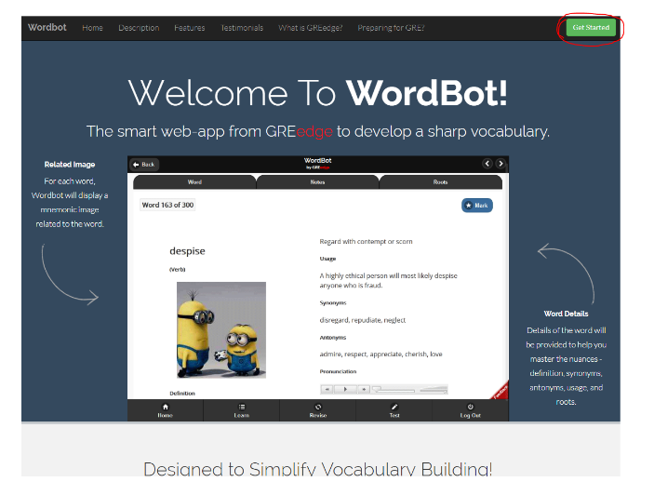Go to previous word with left arrow

click(486, 164)
